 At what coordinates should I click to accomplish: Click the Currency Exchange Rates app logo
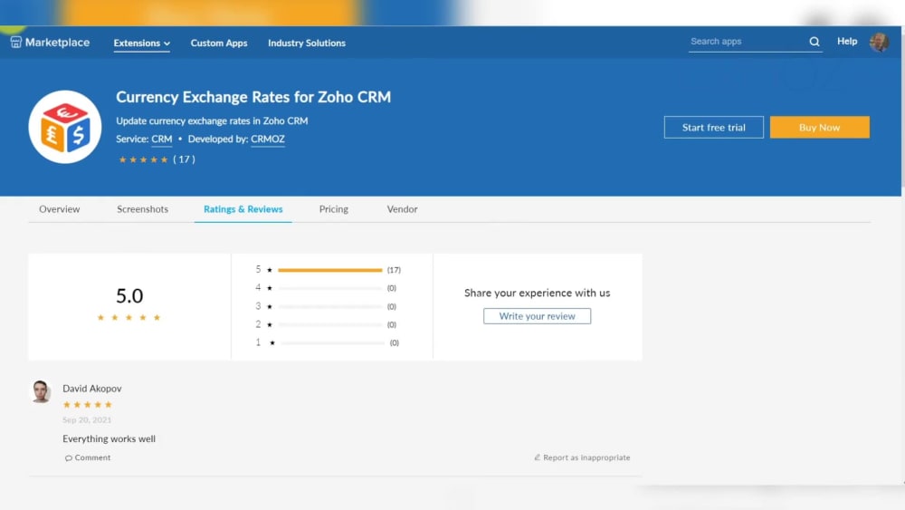[x=65, y=127]
